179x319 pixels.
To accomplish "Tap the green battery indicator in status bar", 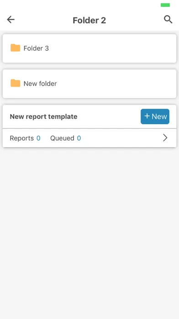I will [165, 5].
